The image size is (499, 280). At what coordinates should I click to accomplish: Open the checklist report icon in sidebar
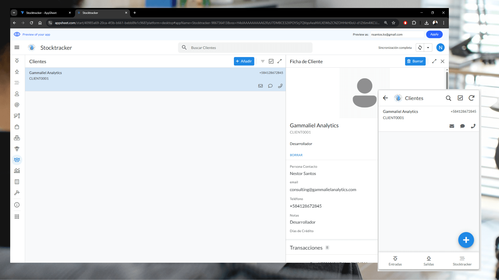17,182
